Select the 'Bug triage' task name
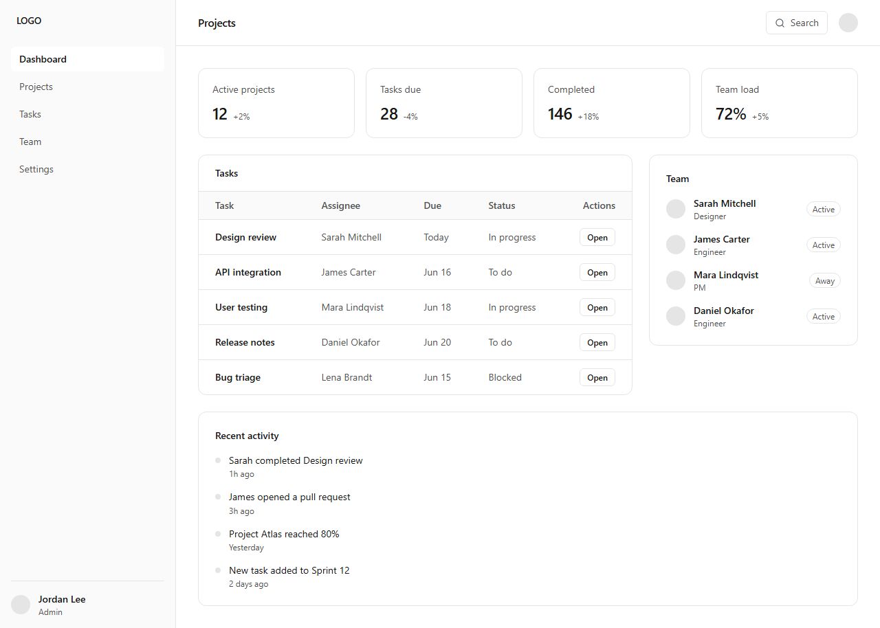The height and width of the screenshot is (628, 880). (x=238, y=377)
